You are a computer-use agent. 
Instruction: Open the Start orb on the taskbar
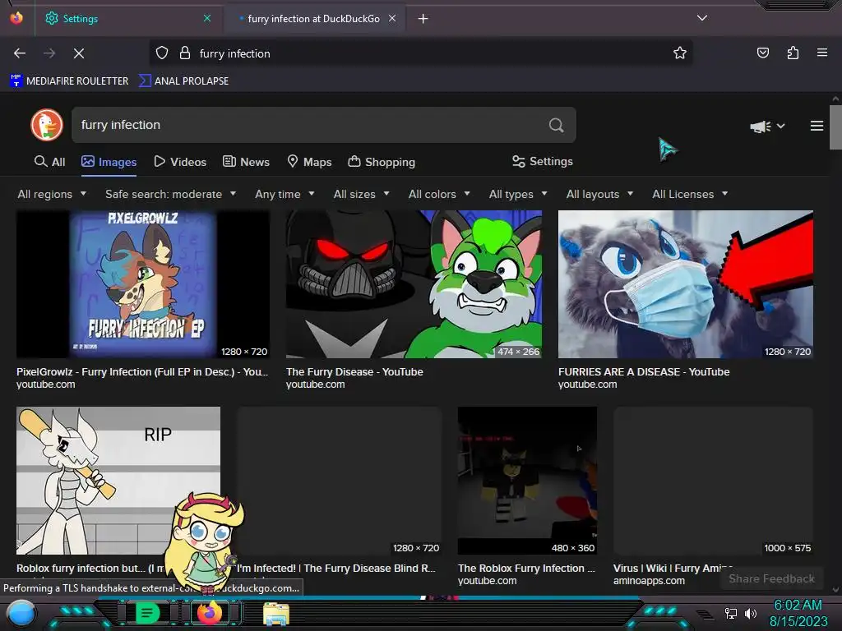(x=21, y=613)
